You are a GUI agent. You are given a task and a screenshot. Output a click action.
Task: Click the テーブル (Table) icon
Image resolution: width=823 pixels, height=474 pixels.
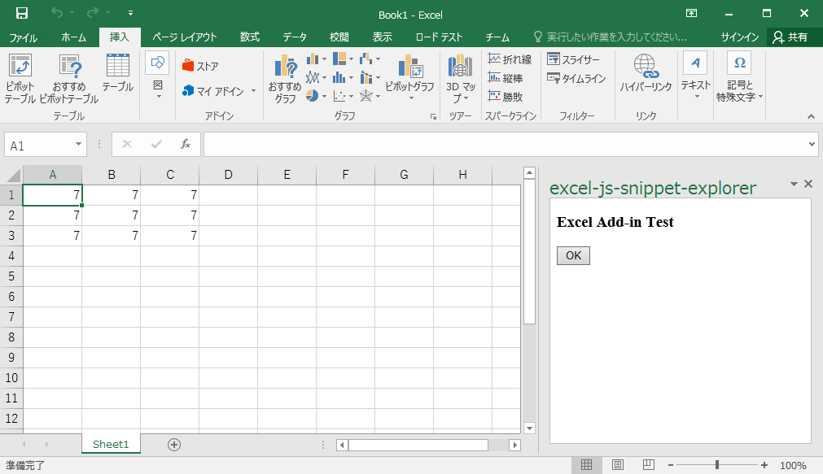coord(117,73)
